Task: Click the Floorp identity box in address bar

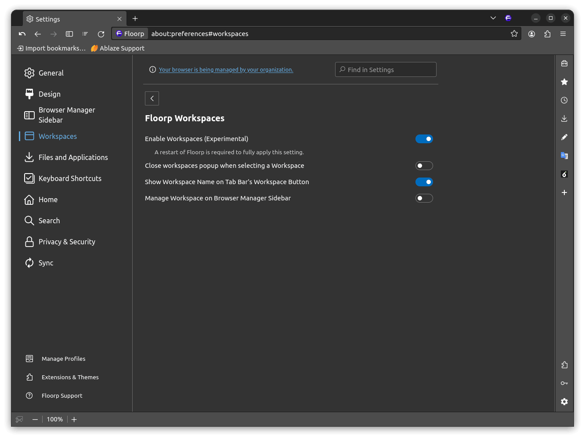Action: [130, 34]
